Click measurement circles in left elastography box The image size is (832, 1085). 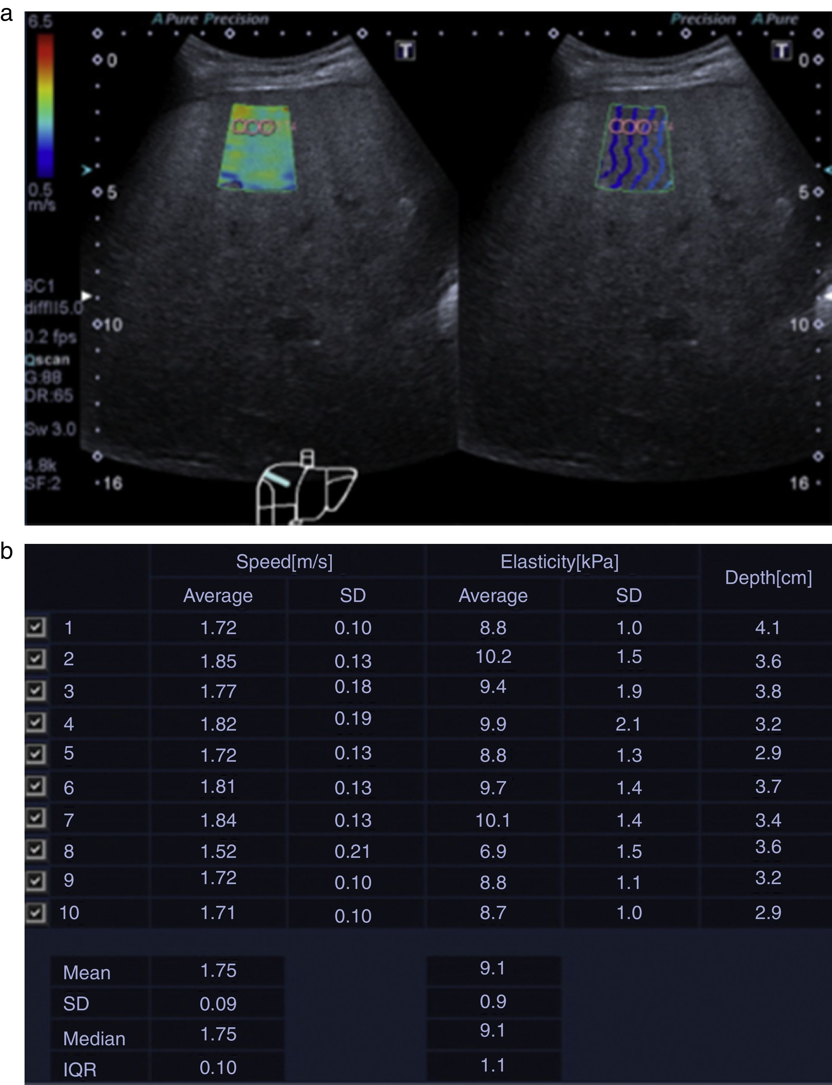click(x=254, y=127)
